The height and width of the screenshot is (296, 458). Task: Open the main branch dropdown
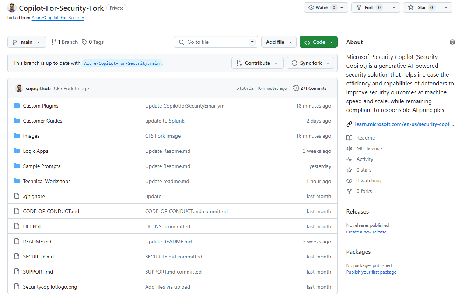[27, 42]
